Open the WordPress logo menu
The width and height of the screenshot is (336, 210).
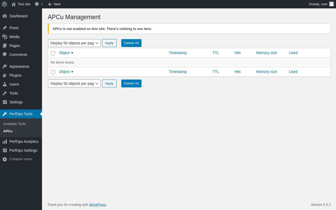(x=4, y=4)
